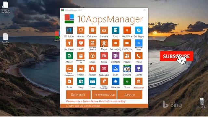Click the Photos app icon

tap(81, 69)
